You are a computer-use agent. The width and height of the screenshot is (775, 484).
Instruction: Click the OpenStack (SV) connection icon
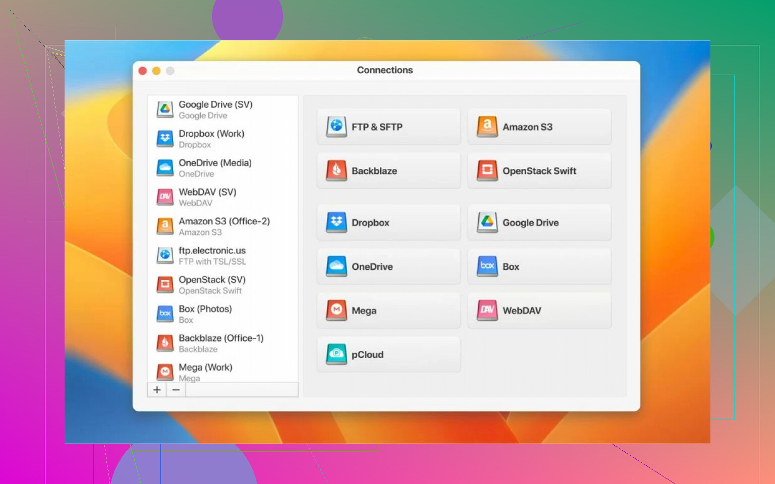coord(165,285)
